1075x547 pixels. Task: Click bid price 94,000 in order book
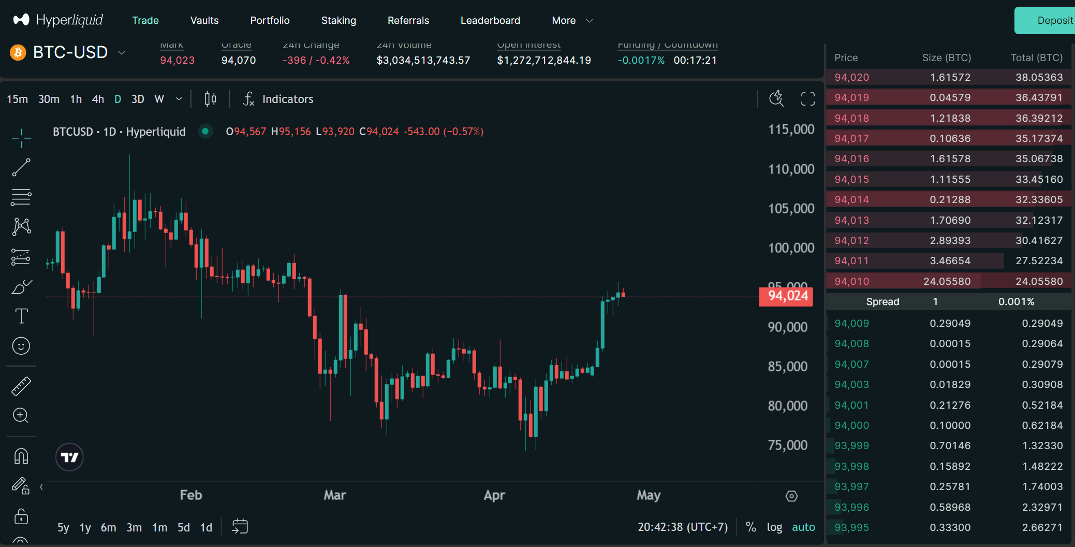tap(851, 425)
